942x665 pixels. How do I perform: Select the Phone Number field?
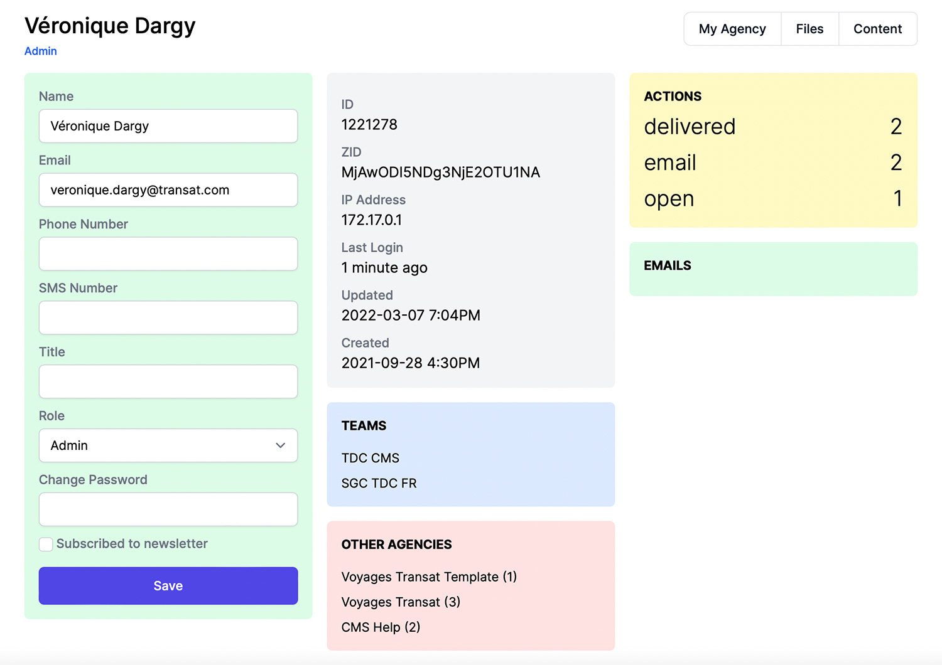(x=168, y=254)
